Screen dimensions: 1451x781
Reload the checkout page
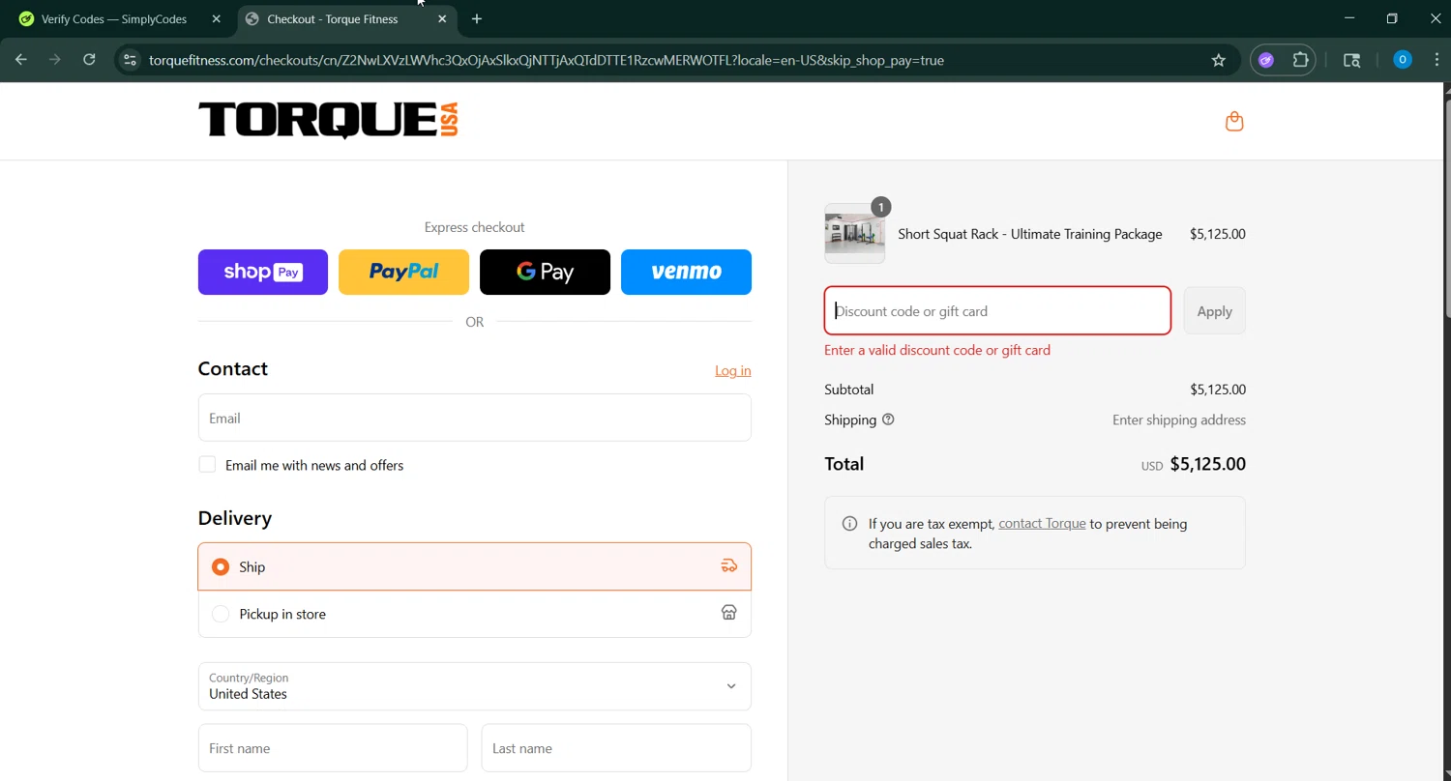pos(89,60)
